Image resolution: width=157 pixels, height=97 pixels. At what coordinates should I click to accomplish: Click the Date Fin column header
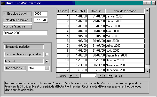point(96,11)
